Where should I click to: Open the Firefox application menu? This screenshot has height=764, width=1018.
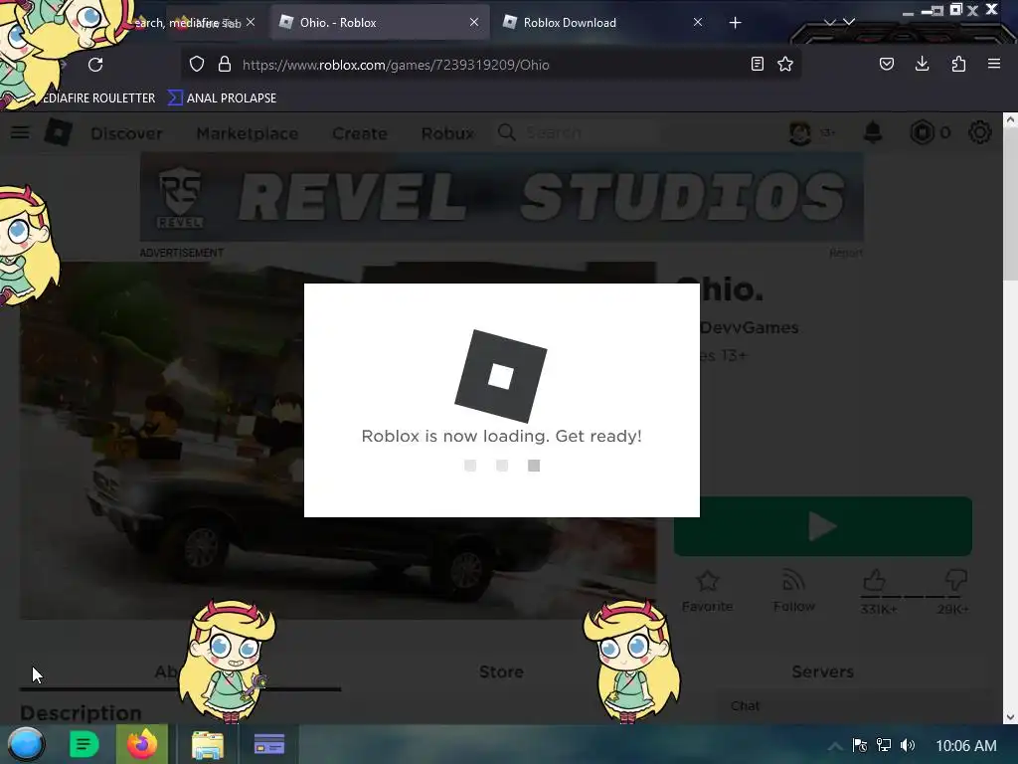tap(994, 64)
